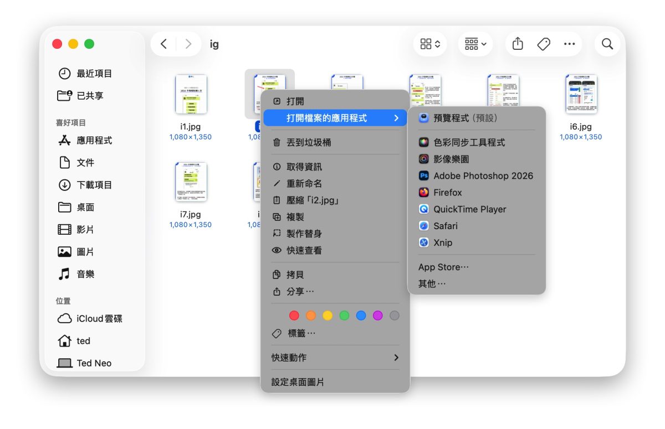The image size is (665, 429).
Task: Choose App Store⋯ in the submenu
Action: pos(477,267)
